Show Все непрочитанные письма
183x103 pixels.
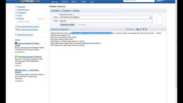pyautogui.click(x=28, y=27)
